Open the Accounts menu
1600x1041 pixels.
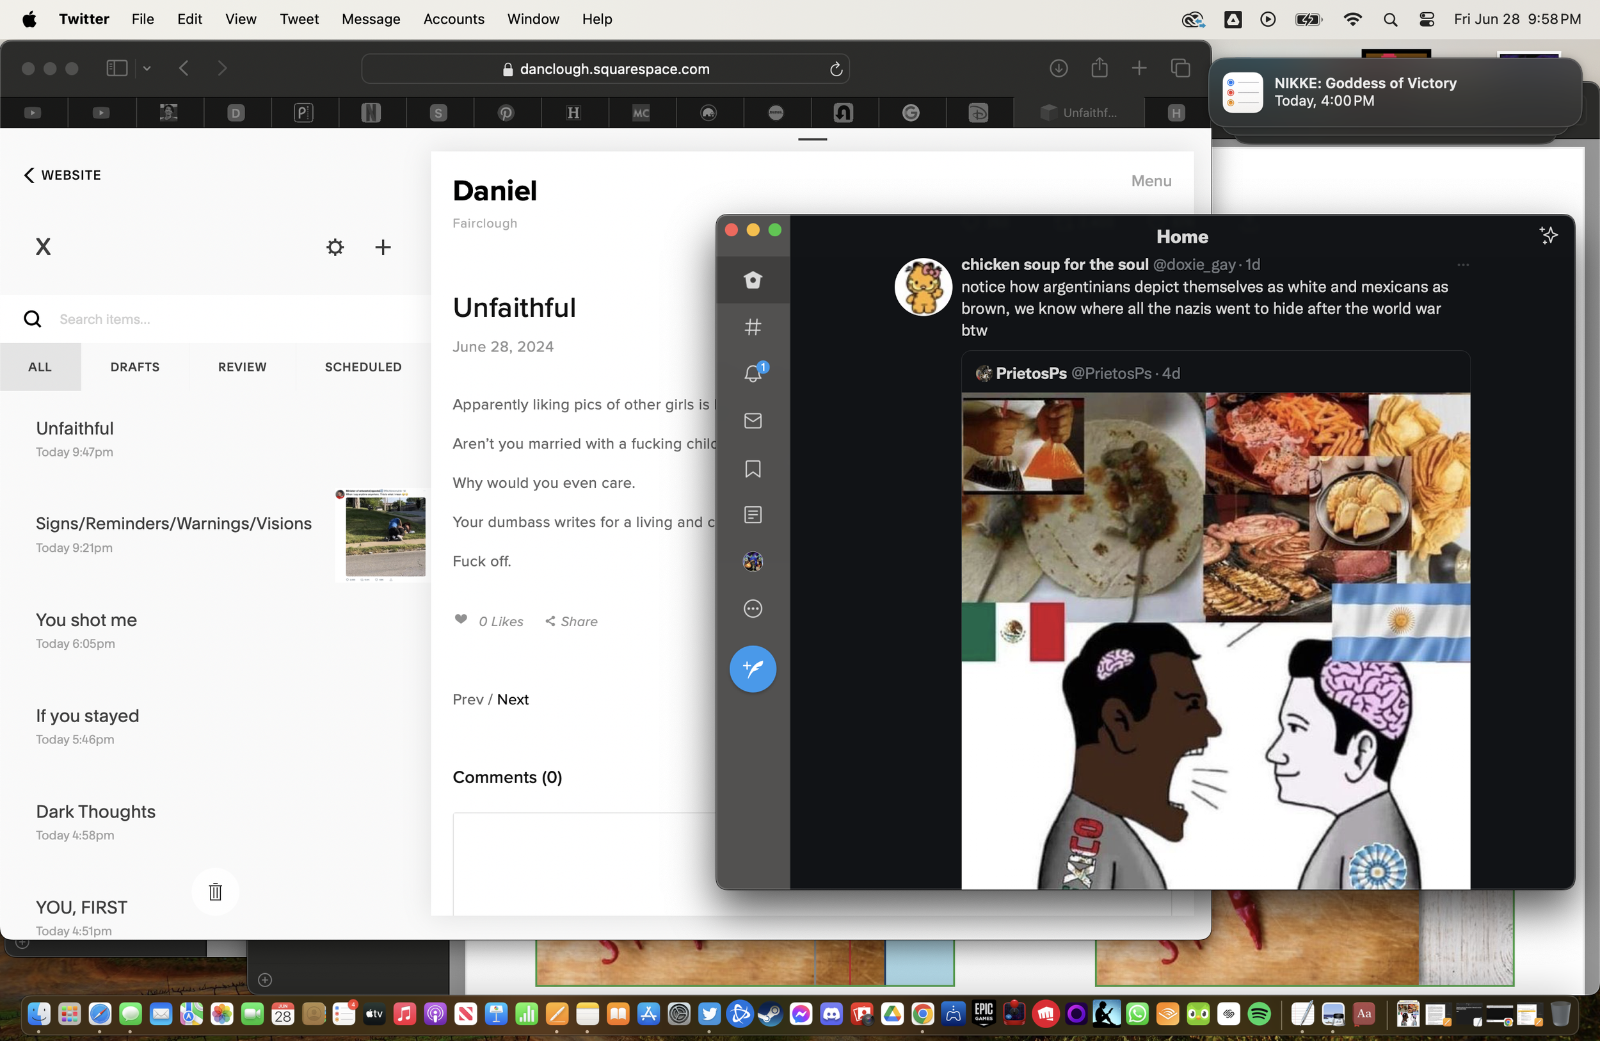coord(453,19)
